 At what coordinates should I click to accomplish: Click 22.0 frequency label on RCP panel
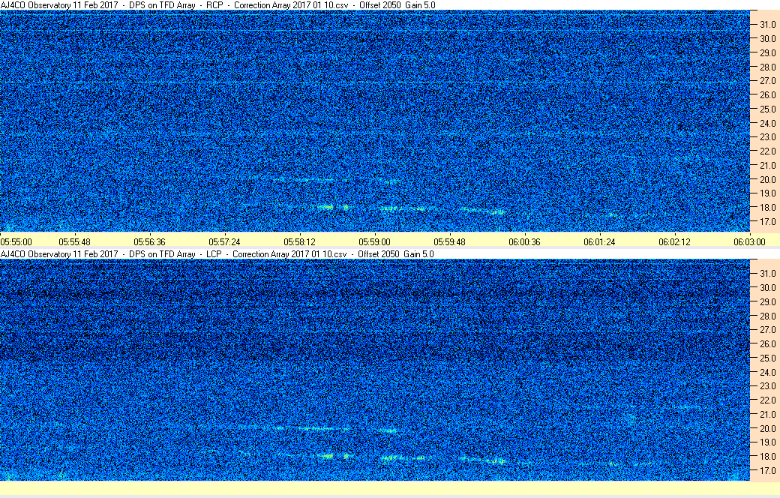click(767, 151)
